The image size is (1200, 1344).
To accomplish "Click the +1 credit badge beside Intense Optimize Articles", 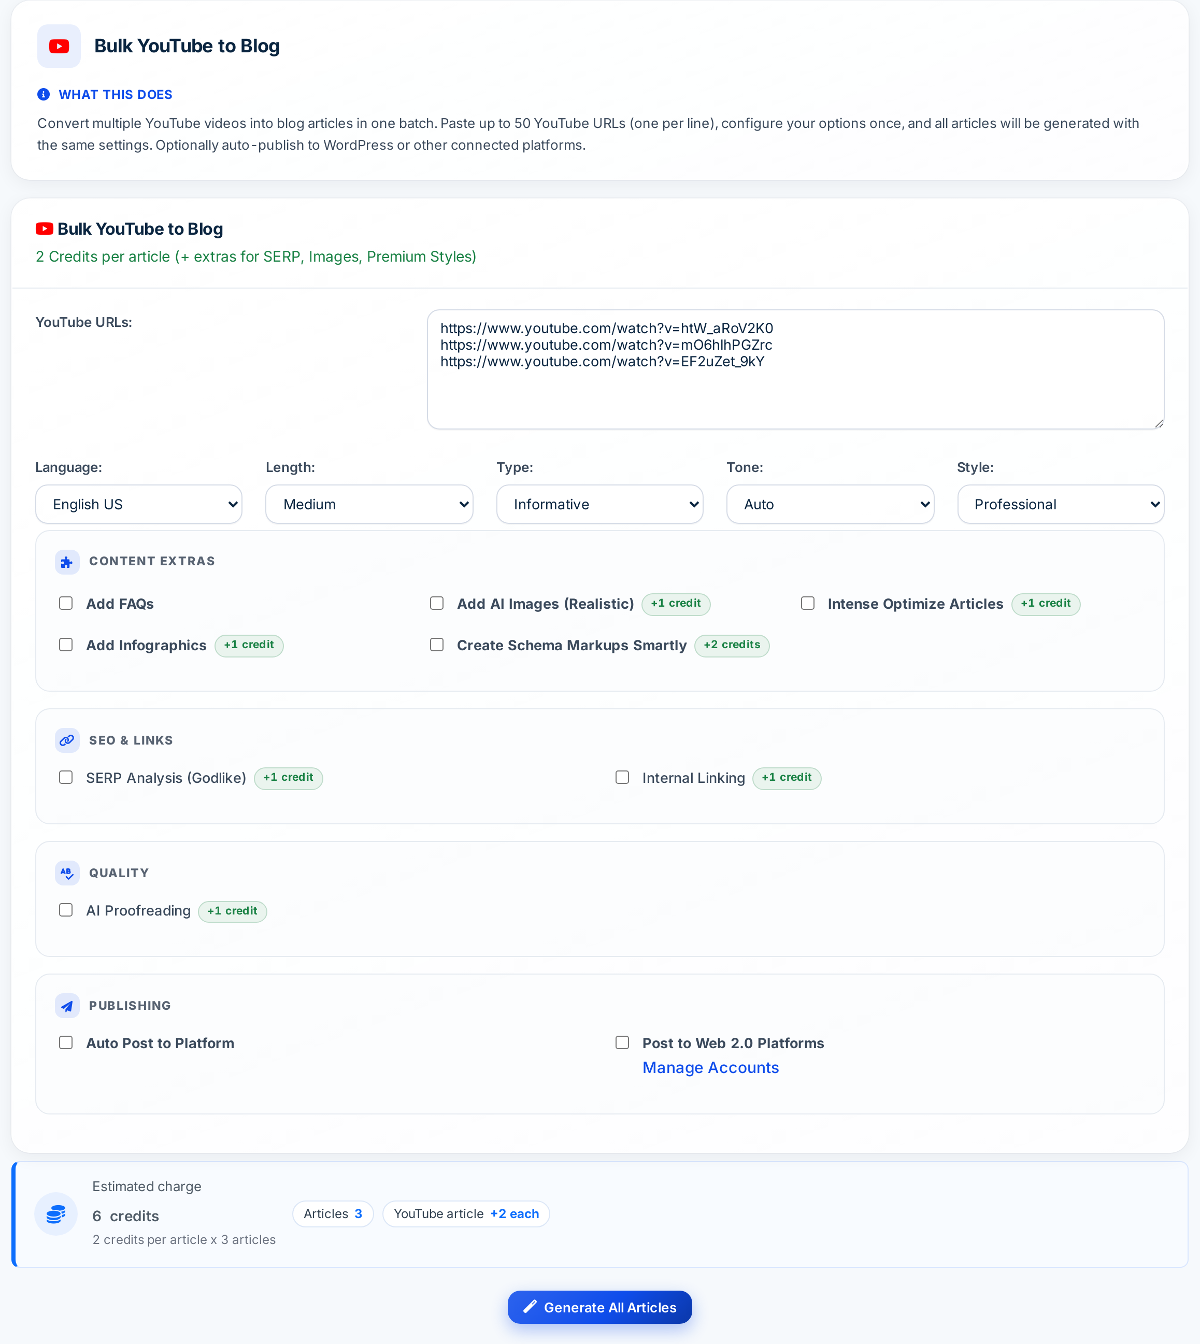I will coord(1046,604).
